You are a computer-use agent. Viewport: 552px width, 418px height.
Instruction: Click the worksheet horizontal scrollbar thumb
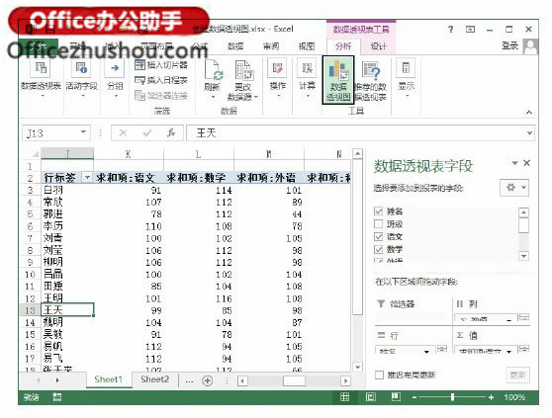click(294, 380)
